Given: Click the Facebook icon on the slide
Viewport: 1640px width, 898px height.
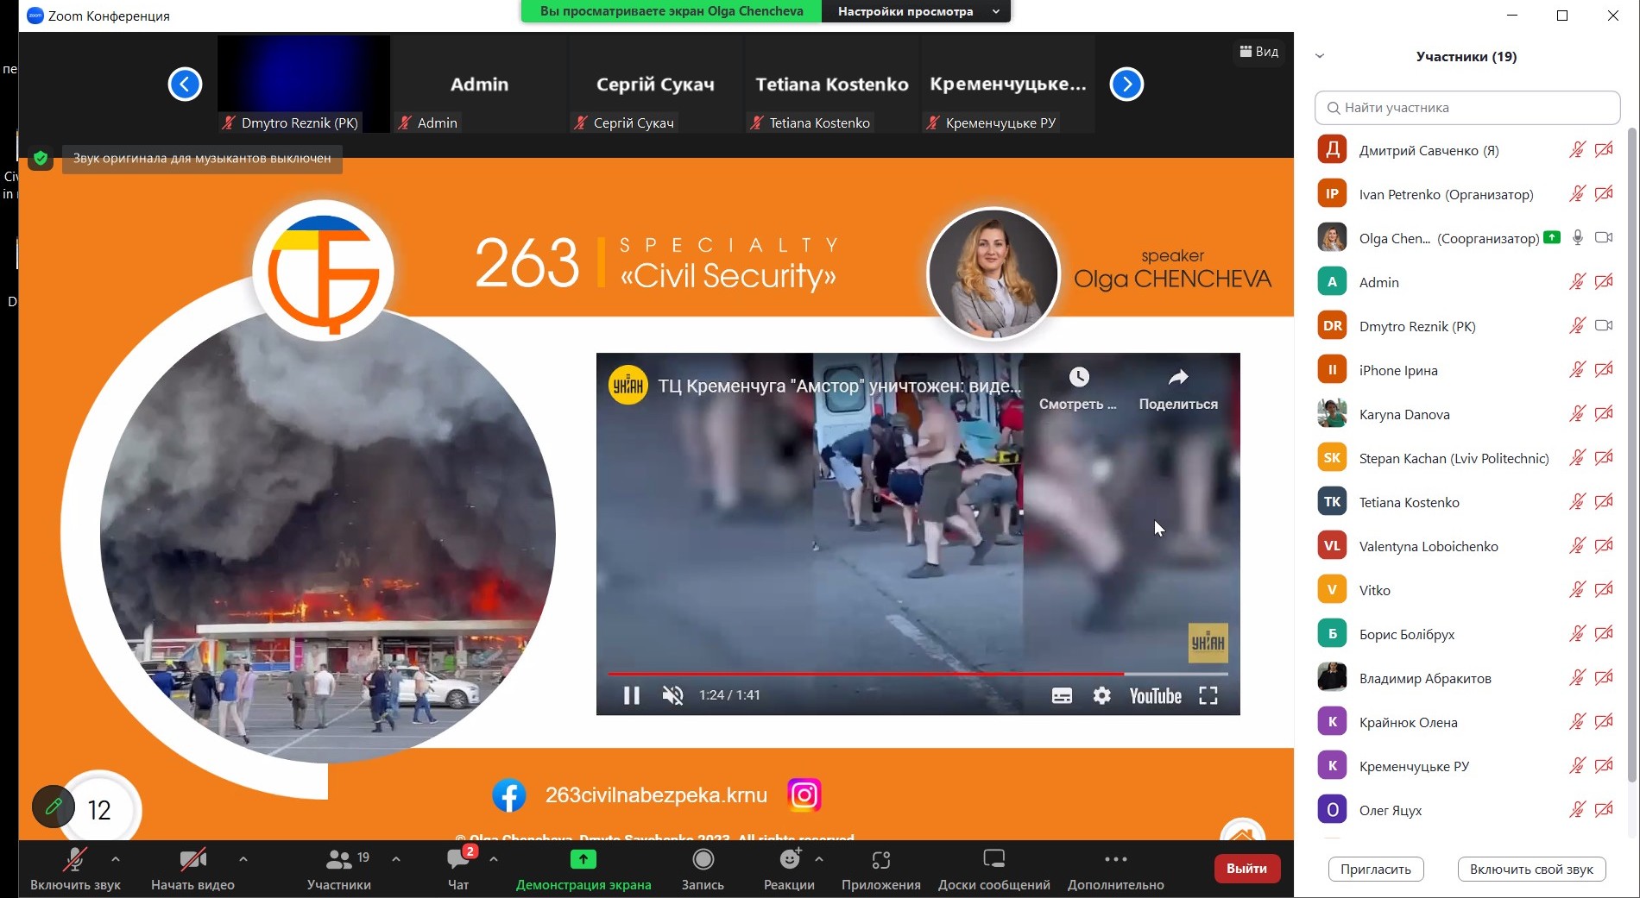Looking at the screenshot, I should click(509, 795).
